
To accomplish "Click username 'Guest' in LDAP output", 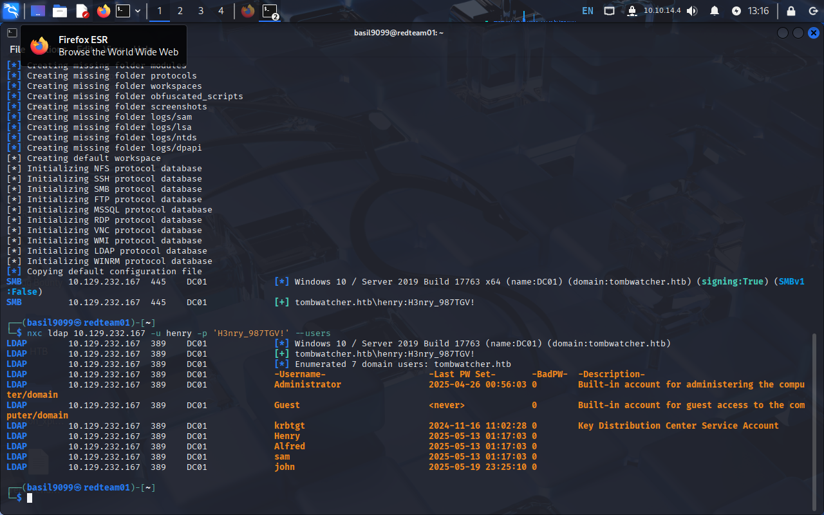I will pos(287,405).
